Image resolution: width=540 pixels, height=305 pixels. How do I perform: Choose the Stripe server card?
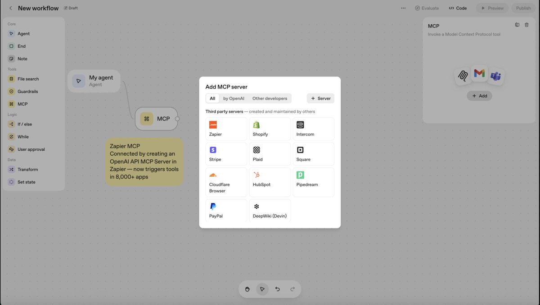tap(226, 154)
